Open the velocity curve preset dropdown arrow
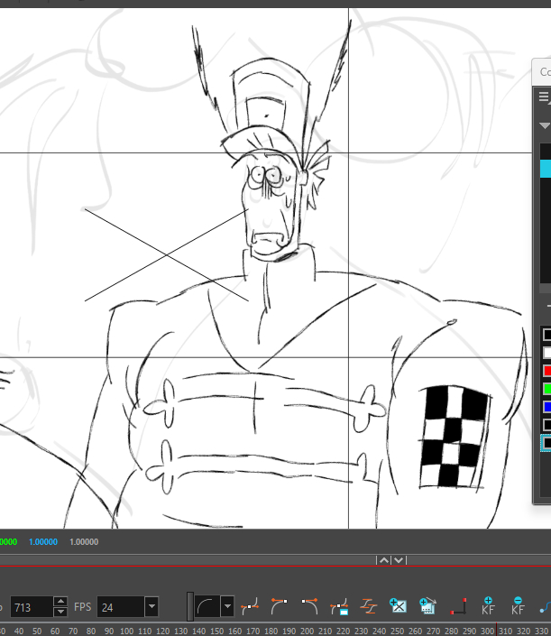 tap(227, 606)
